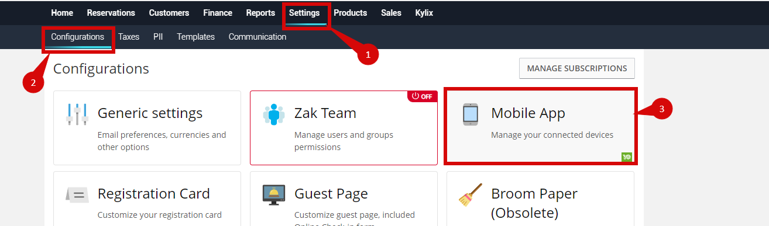Screen dimensions: 769x226
Task: Switch to the Communication tab
Action: (x=258, y=37)
